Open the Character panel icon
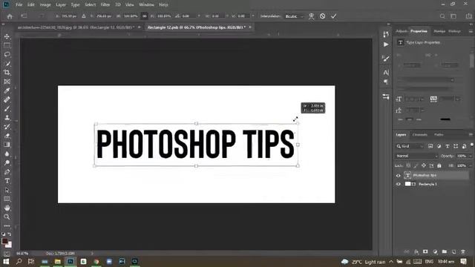475x267 pixels. click(x=386, y=73)
